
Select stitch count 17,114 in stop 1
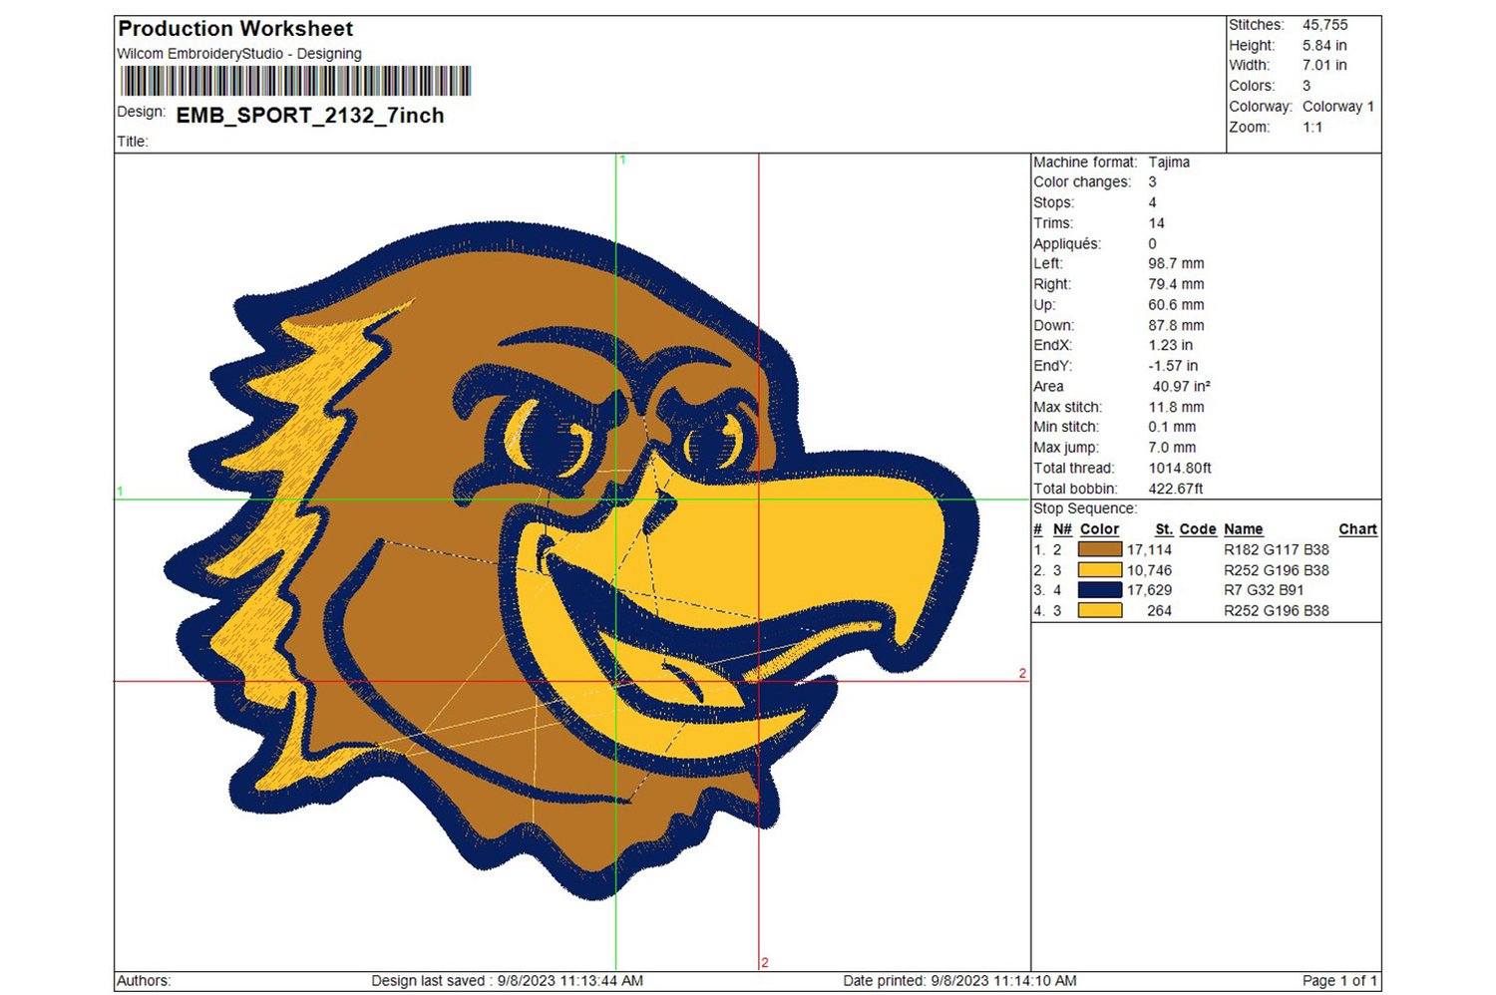click(1149, 549)
